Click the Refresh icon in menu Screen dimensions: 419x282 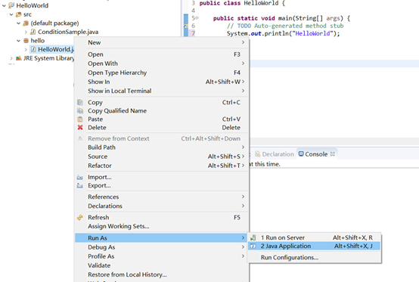pyautogui.click(x=80, y=218)
